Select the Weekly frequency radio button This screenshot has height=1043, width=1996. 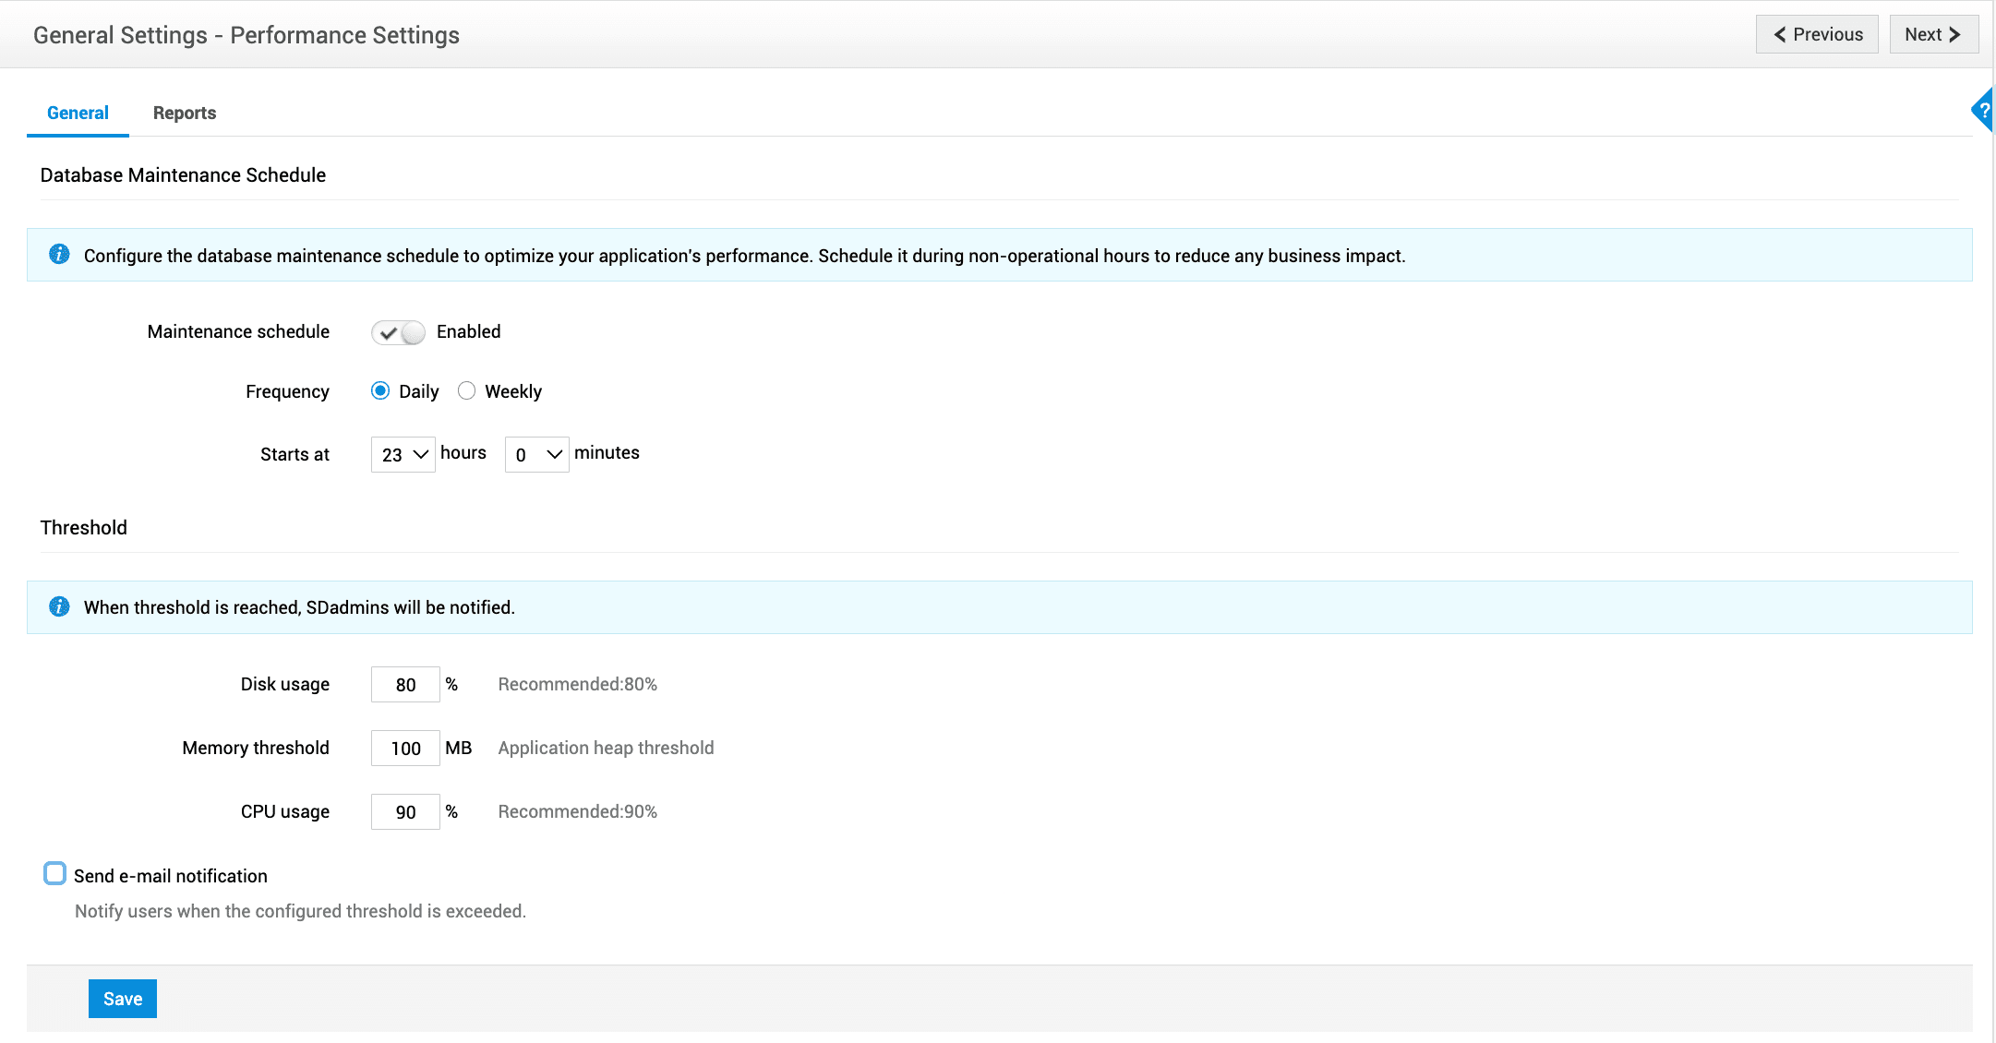click(466, 390)
